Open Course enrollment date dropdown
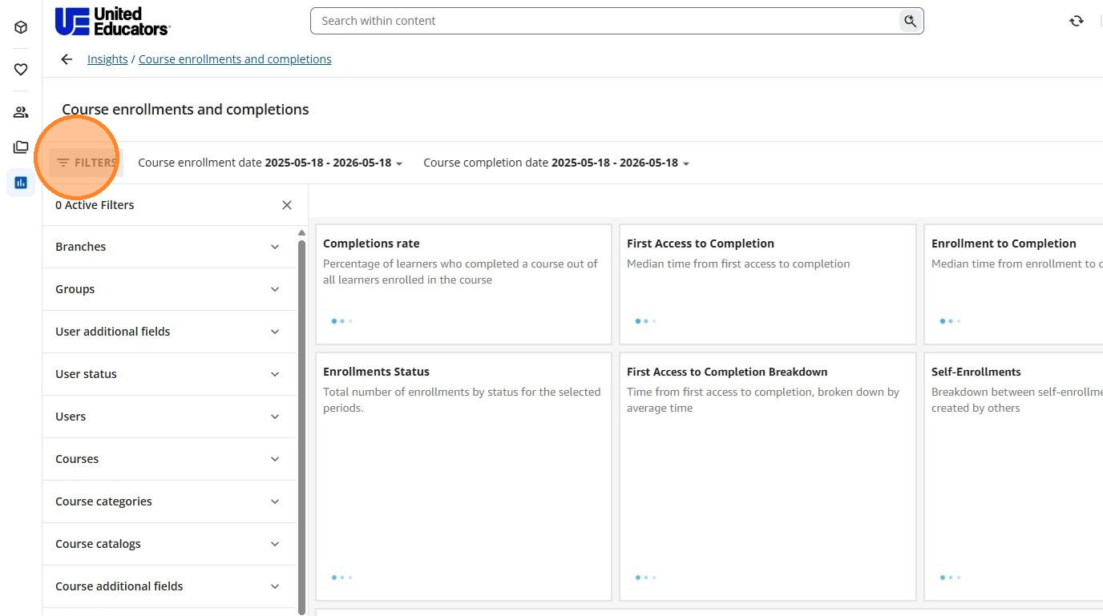 (270, 163)
